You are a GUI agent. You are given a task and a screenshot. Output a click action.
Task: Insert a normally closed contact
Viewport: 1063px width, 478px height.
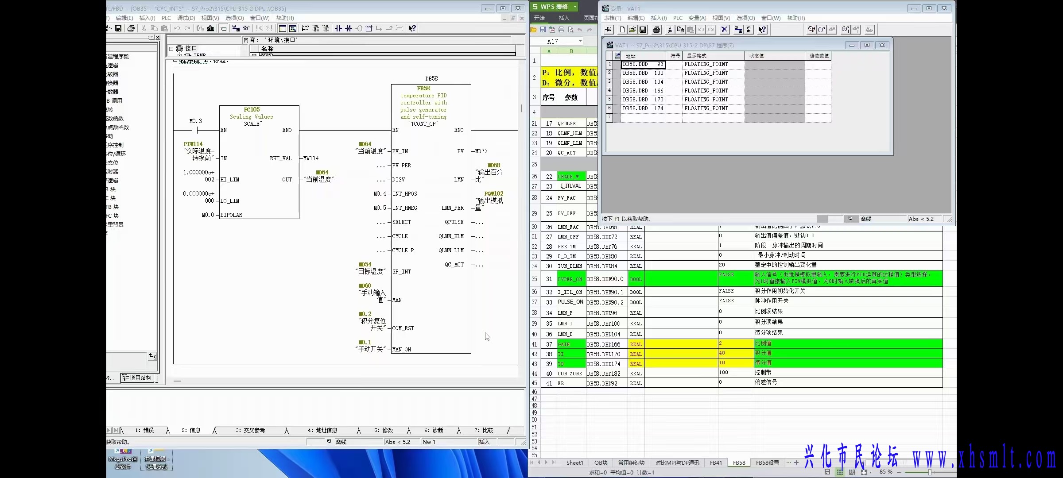tap(349, 28)
